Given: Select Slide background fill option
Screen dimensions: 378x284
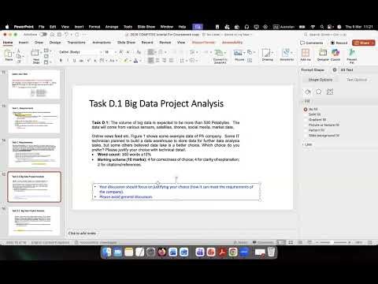Looking at the screenshot, I should tap(306, 136).
